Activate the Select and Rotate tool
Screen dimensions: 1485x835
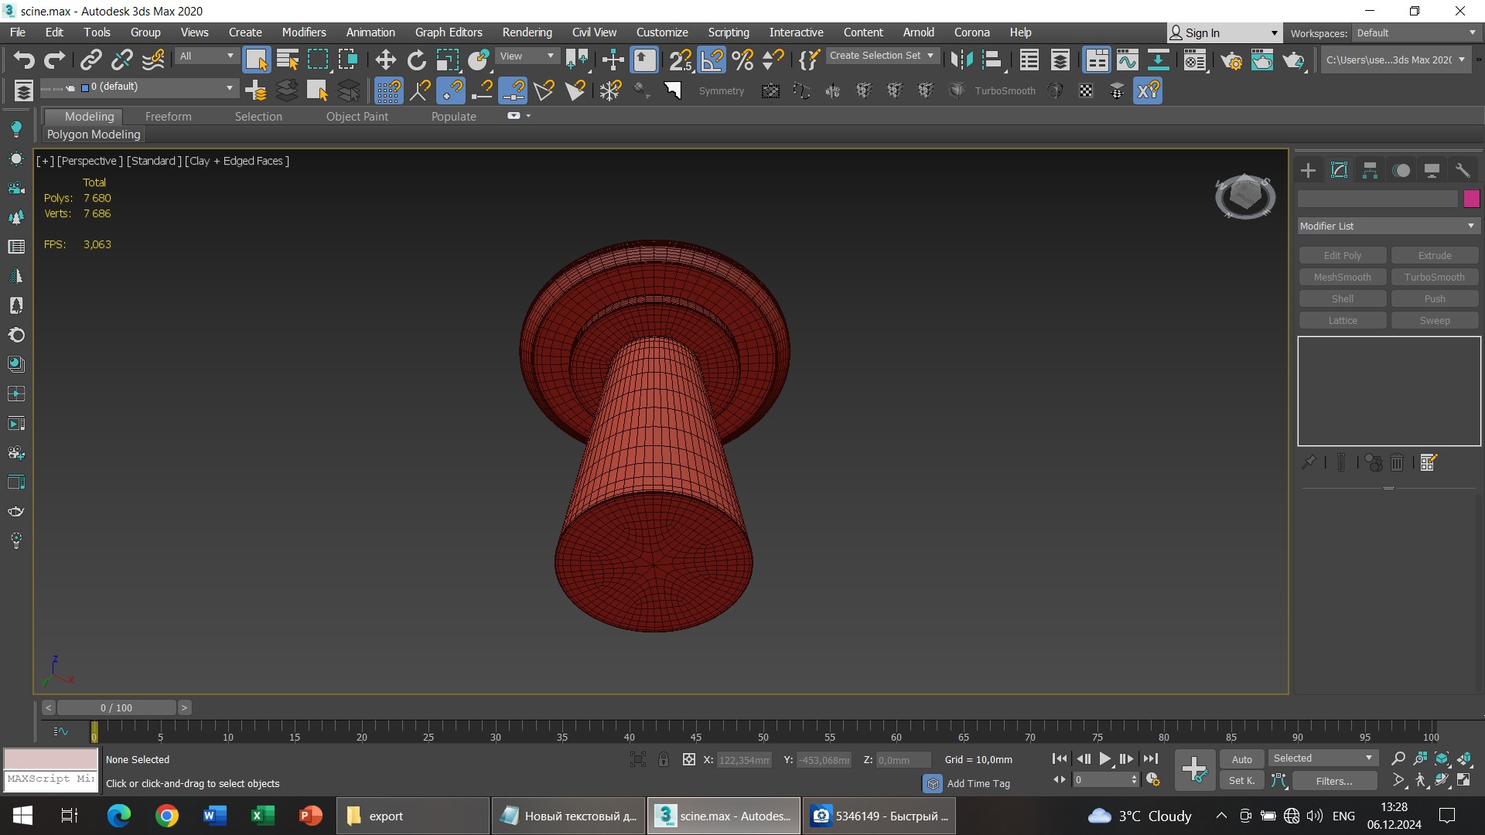[416, 60]
